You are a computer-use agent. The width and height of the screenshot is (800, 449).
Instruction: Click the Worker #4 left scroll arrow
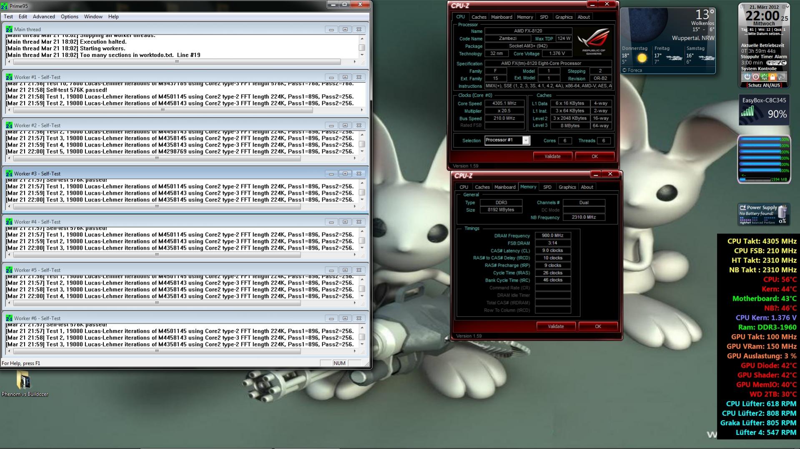coord(10,255)
